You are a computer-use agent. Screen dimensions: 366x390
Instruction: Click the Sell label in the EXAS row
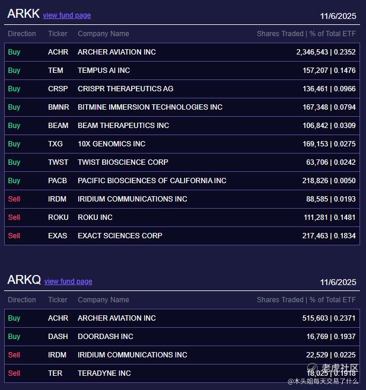[x=14, y=236]
